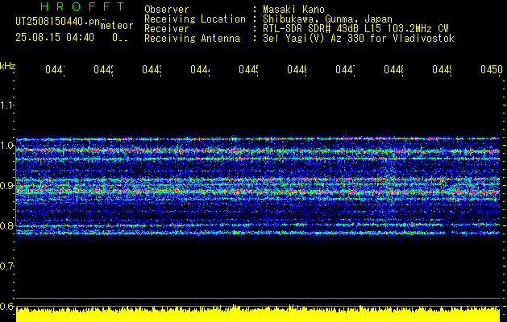This screenshot has width=507, height=322.
Task: Click the word meteor under the filename
Action: [x=117, y=26]
